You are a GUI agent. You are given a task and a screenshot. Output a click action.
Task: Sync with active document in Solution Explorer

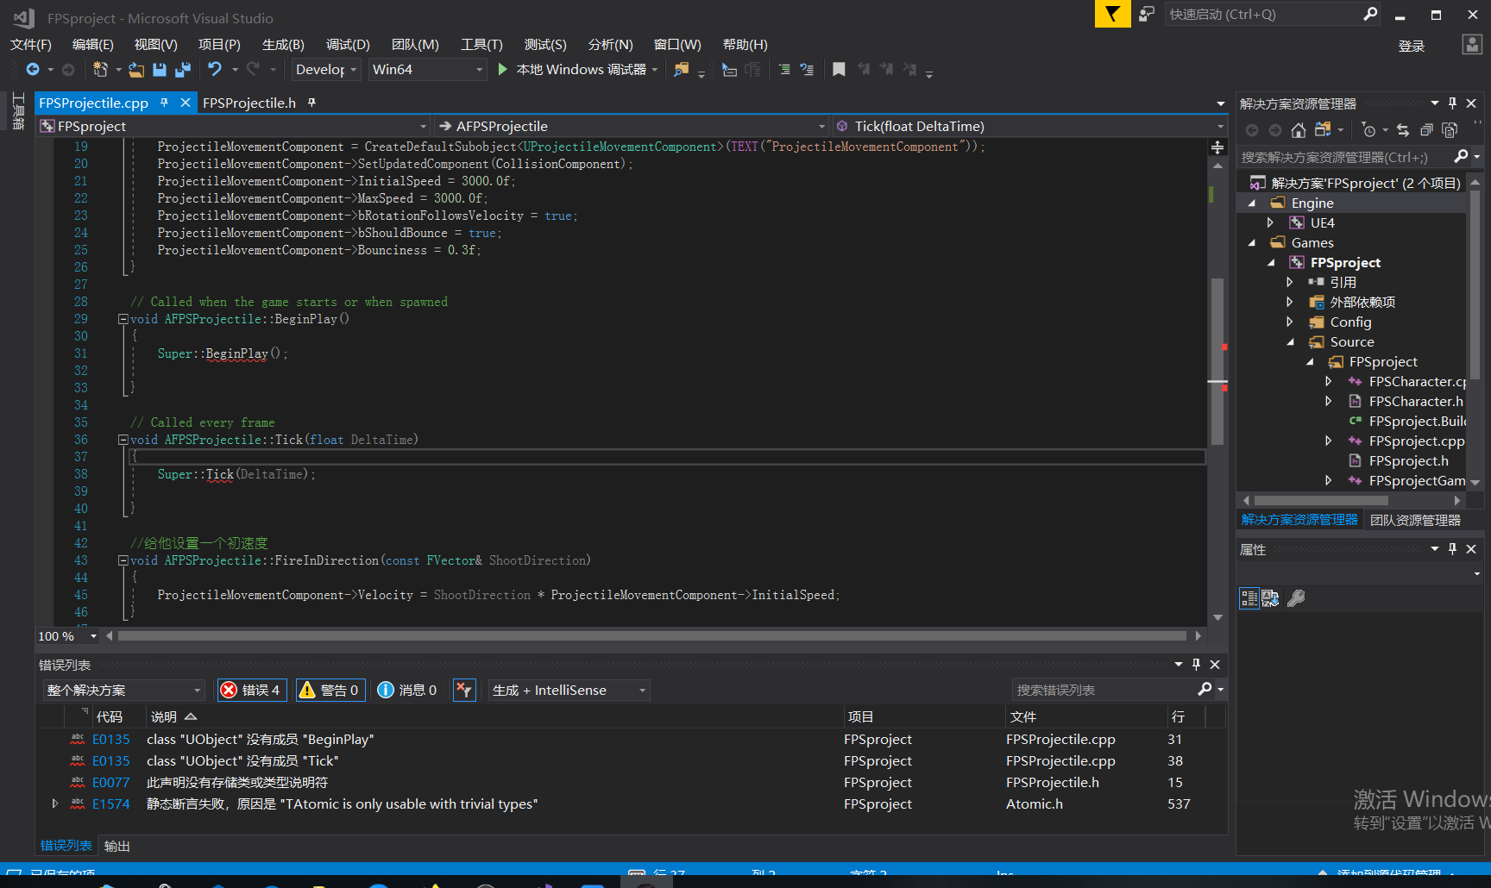click(x=1403, y=130)
